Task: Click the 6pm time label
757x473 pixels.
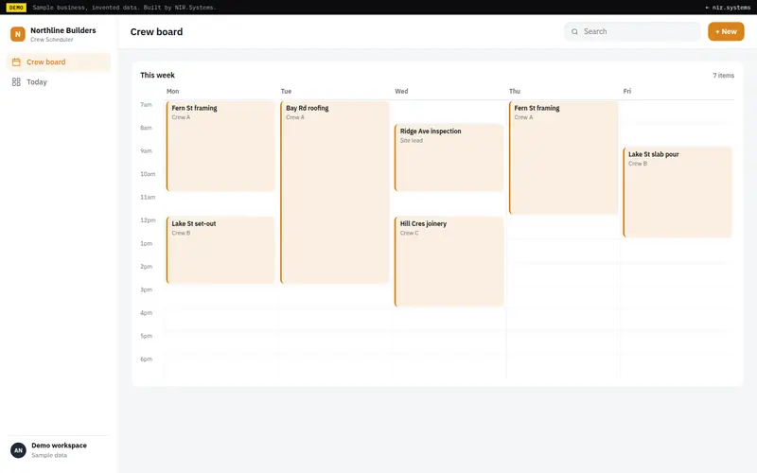Action: click(x=147, y=359)
